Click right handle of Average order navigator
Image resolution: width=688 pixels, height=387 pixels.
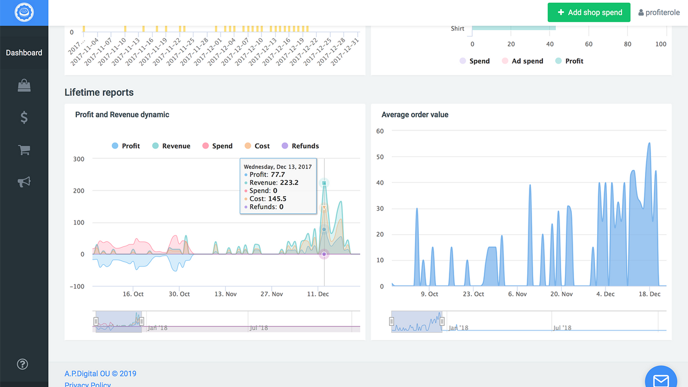tap(442, 321)
